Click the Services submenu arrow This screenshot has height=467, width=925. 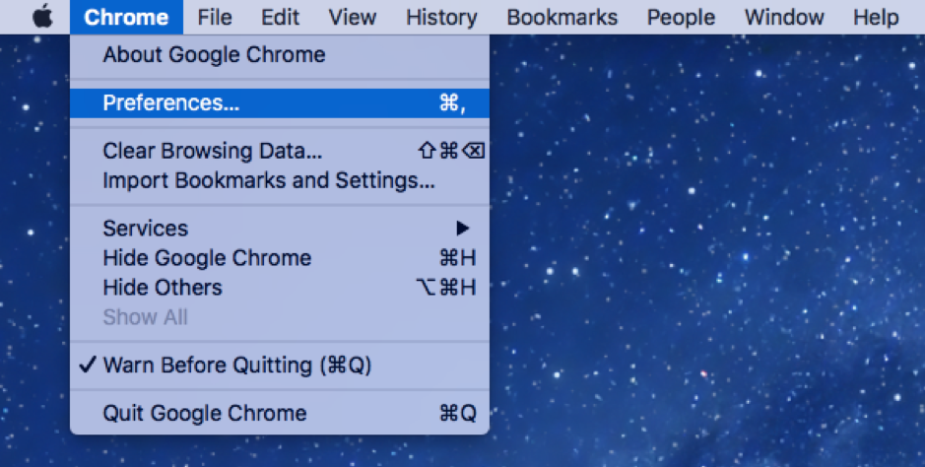[x=463, y=228]
